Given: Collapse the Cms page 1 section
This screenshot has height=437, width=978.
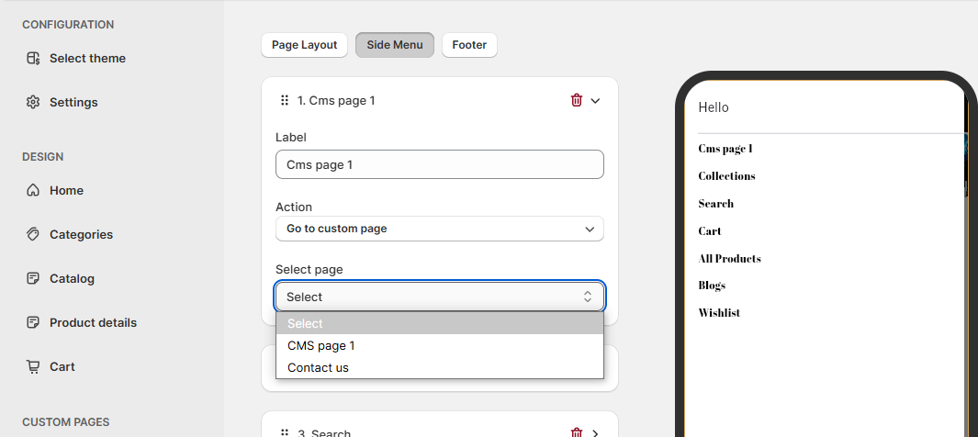Looking at the screenshot, I should click(595, 100).
